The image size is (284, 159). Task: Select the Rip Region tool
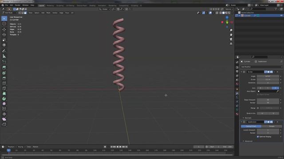(x=4, y=125)
